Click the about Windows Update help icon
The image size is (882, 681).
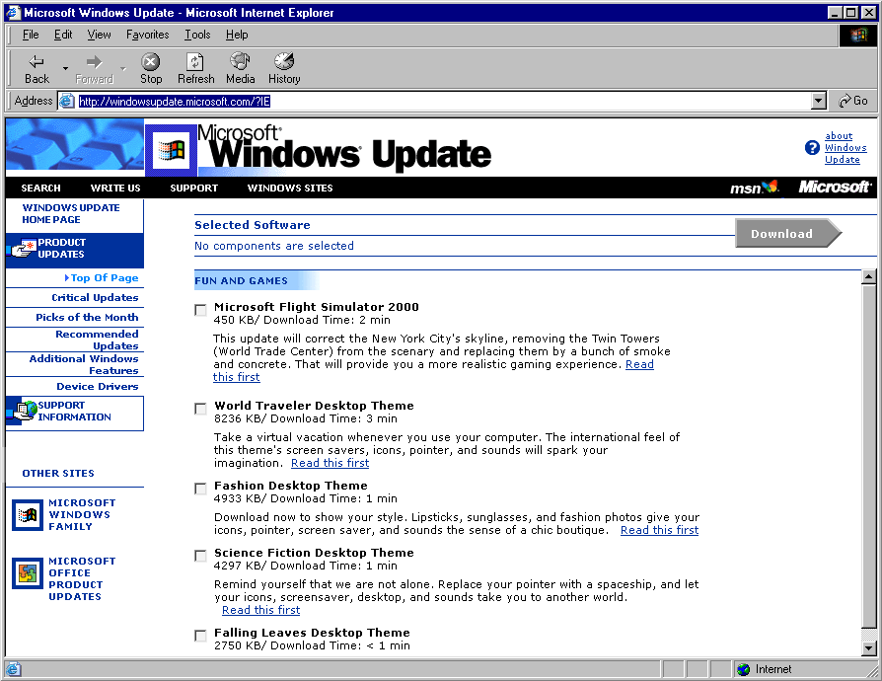(x=812, y=148)
